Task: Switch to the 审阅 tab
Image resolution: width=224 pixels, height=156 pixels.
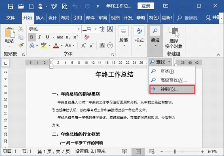Action: pyautogui.click(x=103, y=18)
